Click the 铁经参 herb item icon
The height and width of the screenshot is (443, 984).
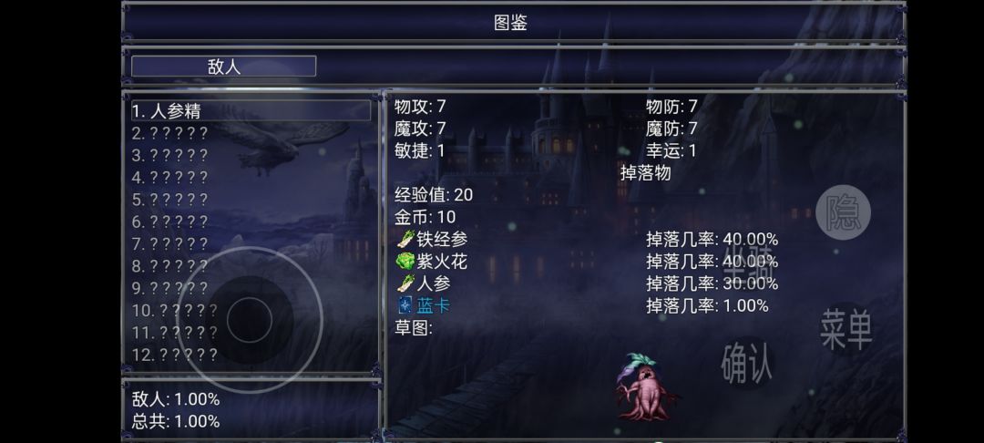(x=405, y=239)
